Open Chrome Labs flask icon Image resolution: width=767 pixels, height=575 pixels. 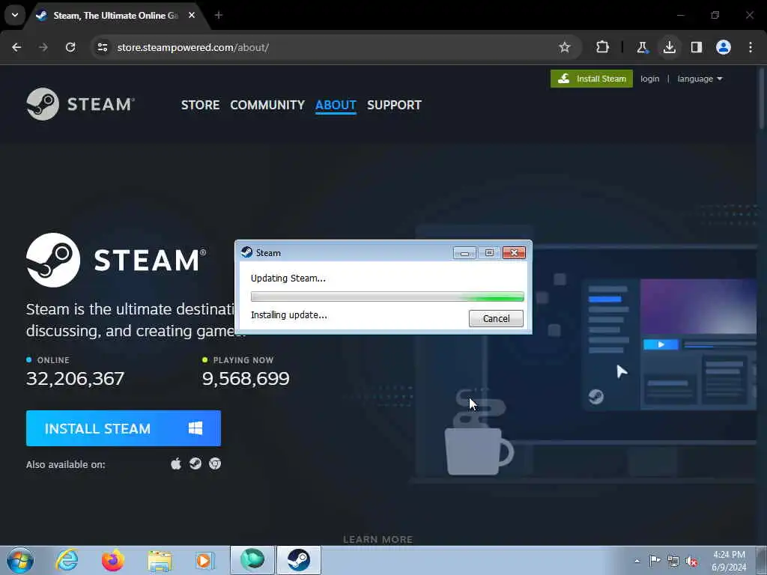(x=642, y=47)
